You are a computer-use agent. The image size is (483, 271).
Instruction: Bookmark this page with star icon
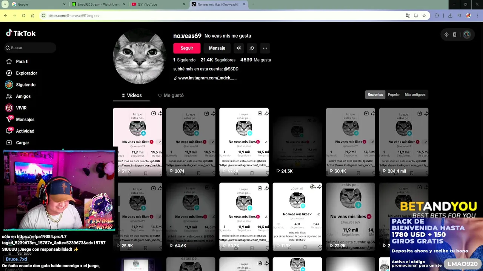coord(424,15)
